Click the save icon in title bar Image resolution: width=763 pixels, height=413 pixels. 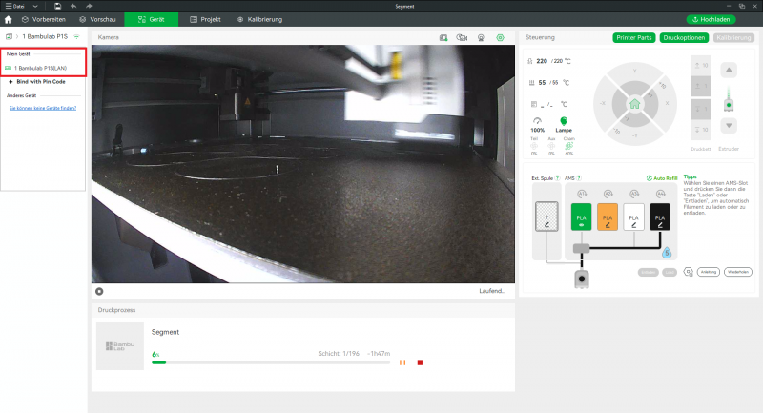58,6
